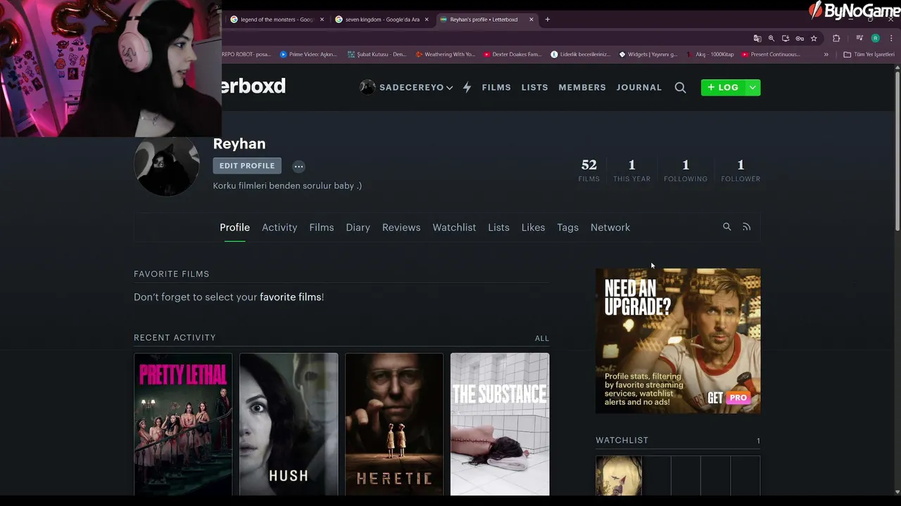Screen dimensions: 901x506
Task: Close the Reyhan's profile Letterboxd tab
Action: point(531,20)
